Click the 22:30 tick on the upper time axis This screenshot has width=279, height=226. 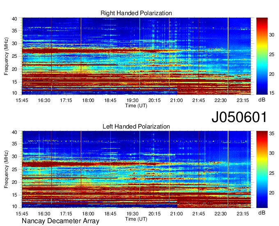click(221, 100)
